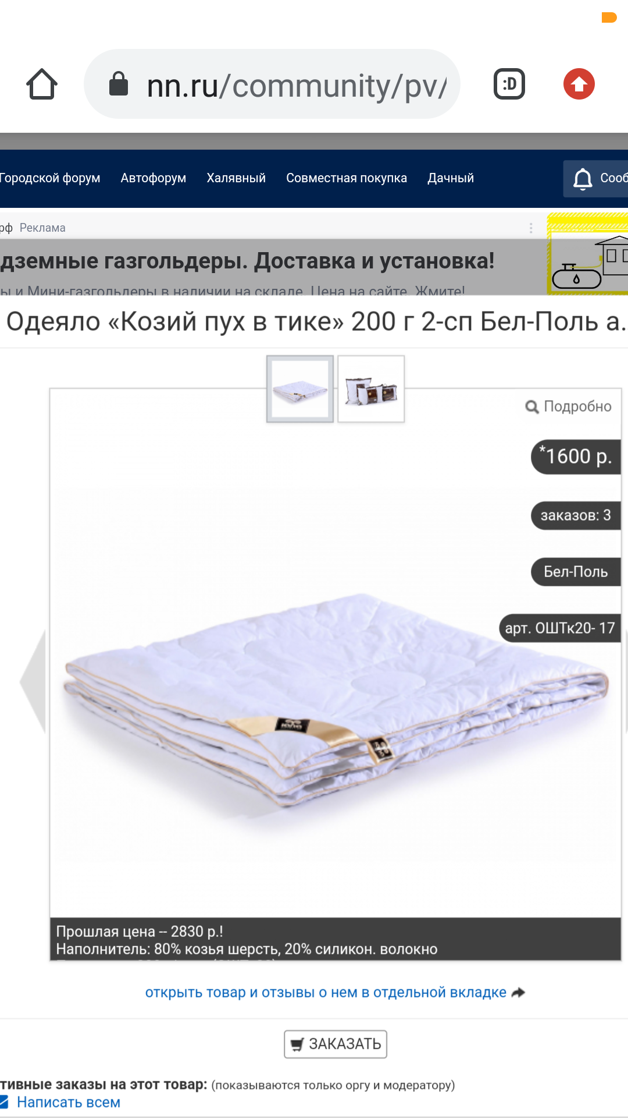
Task: Click the газгольдеры ad headline
Action: pos(247,261)
